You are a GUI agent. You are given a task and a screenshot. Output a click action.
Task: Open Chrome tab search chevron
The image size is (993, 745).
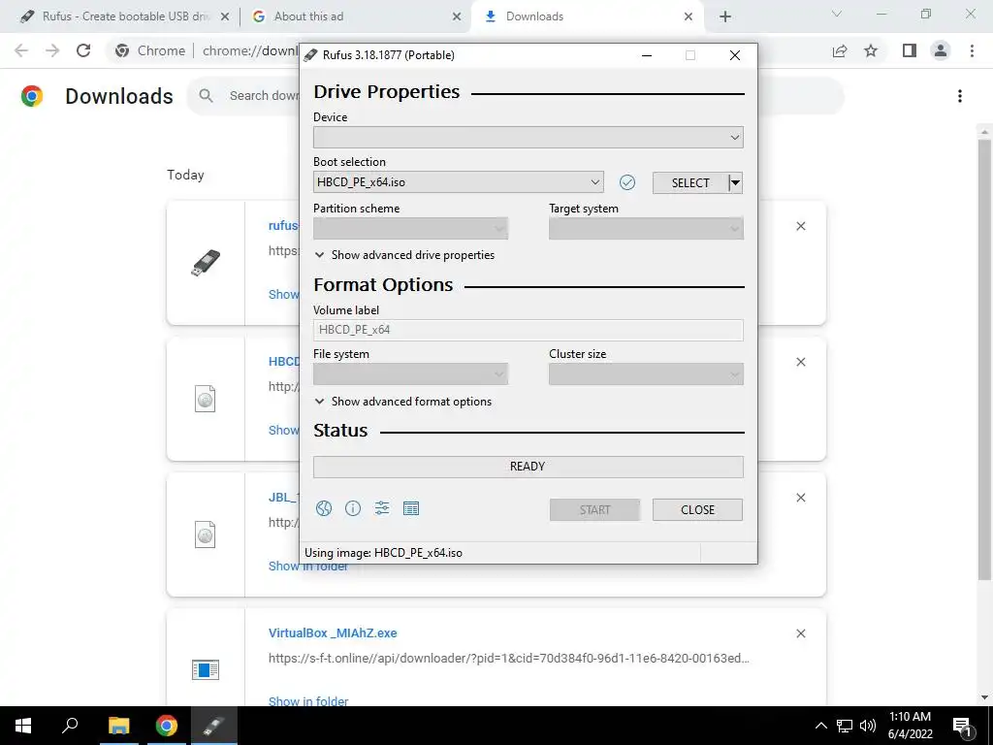coord(837,14)
